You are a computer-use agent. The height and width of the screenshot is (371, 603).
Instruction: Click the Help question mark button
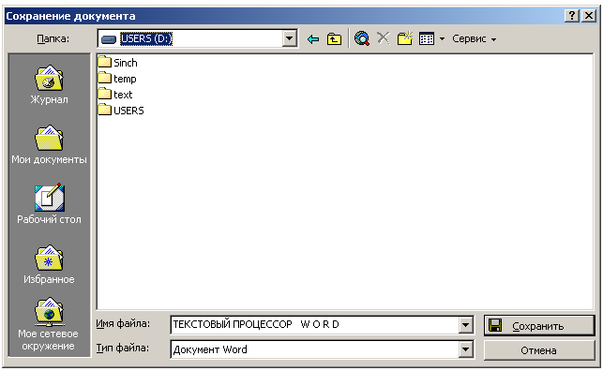[572, 16]
